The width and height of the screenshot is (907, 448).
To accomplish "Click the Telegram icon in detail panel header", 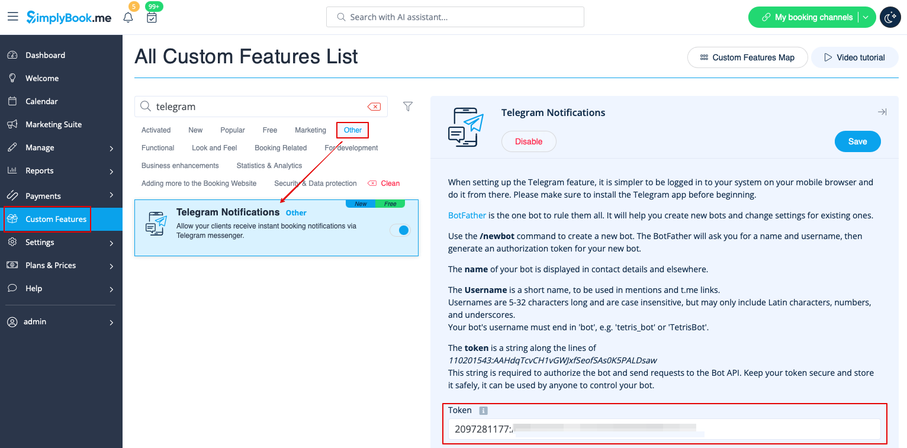I will [x=466, y=127].
